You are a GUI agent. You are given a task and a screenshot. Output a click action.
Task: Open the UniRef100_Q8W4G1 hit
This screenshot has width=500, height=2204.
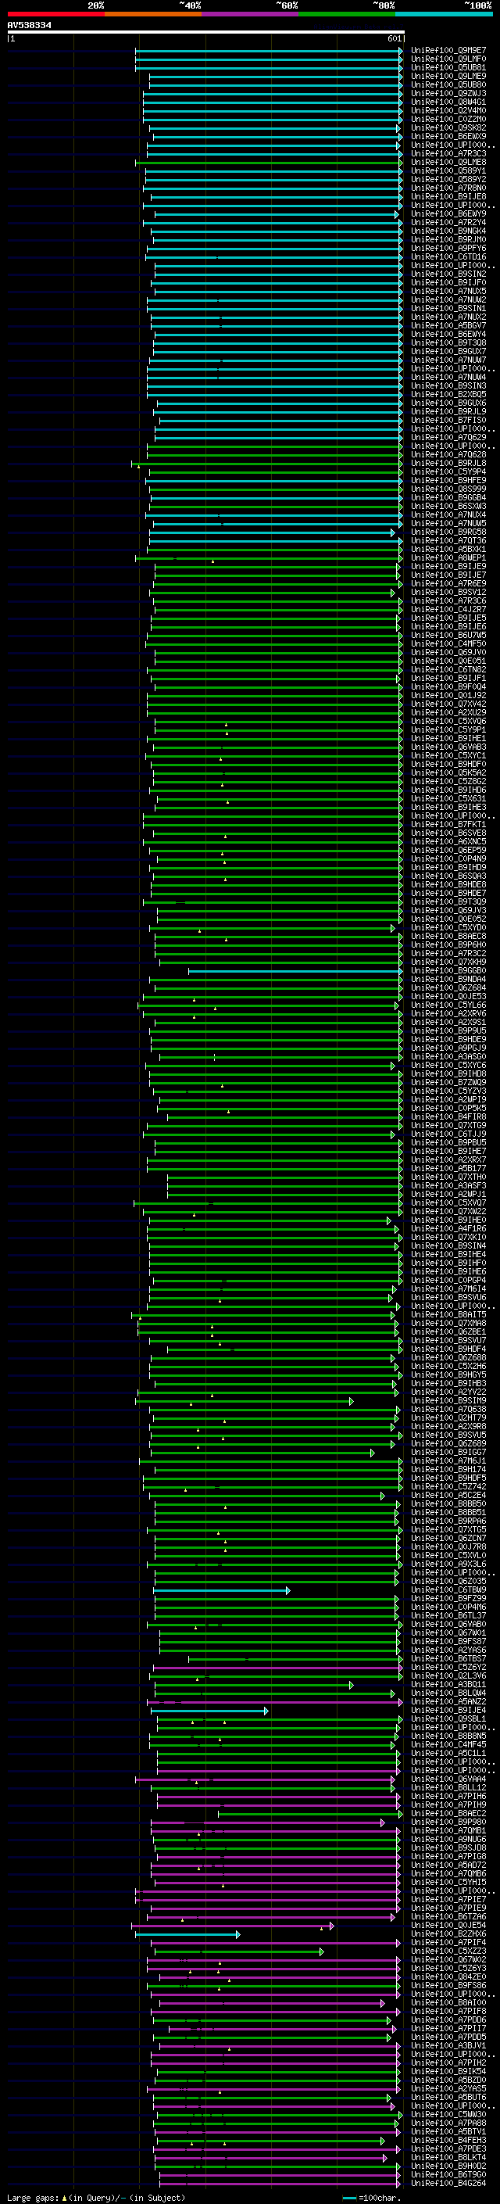(448, 102)
